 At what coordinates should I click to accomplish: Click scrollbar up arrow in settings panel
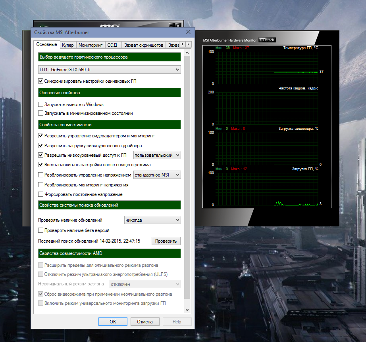click(187, 53)
